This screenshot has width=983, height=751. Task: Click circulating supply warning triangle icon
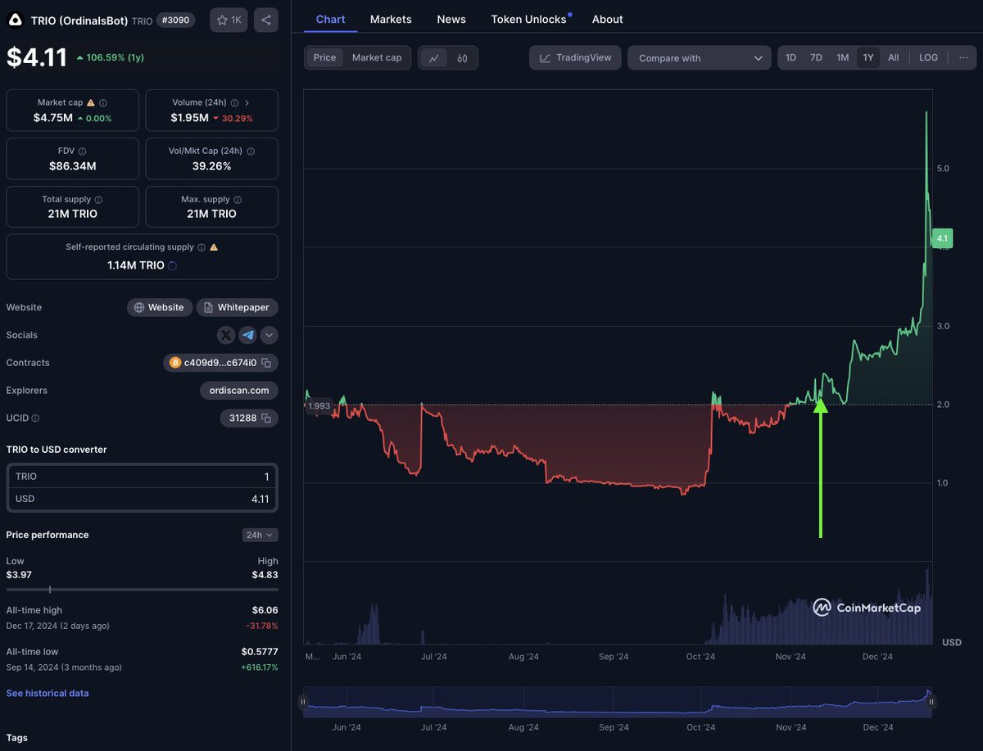click(214, 247)
